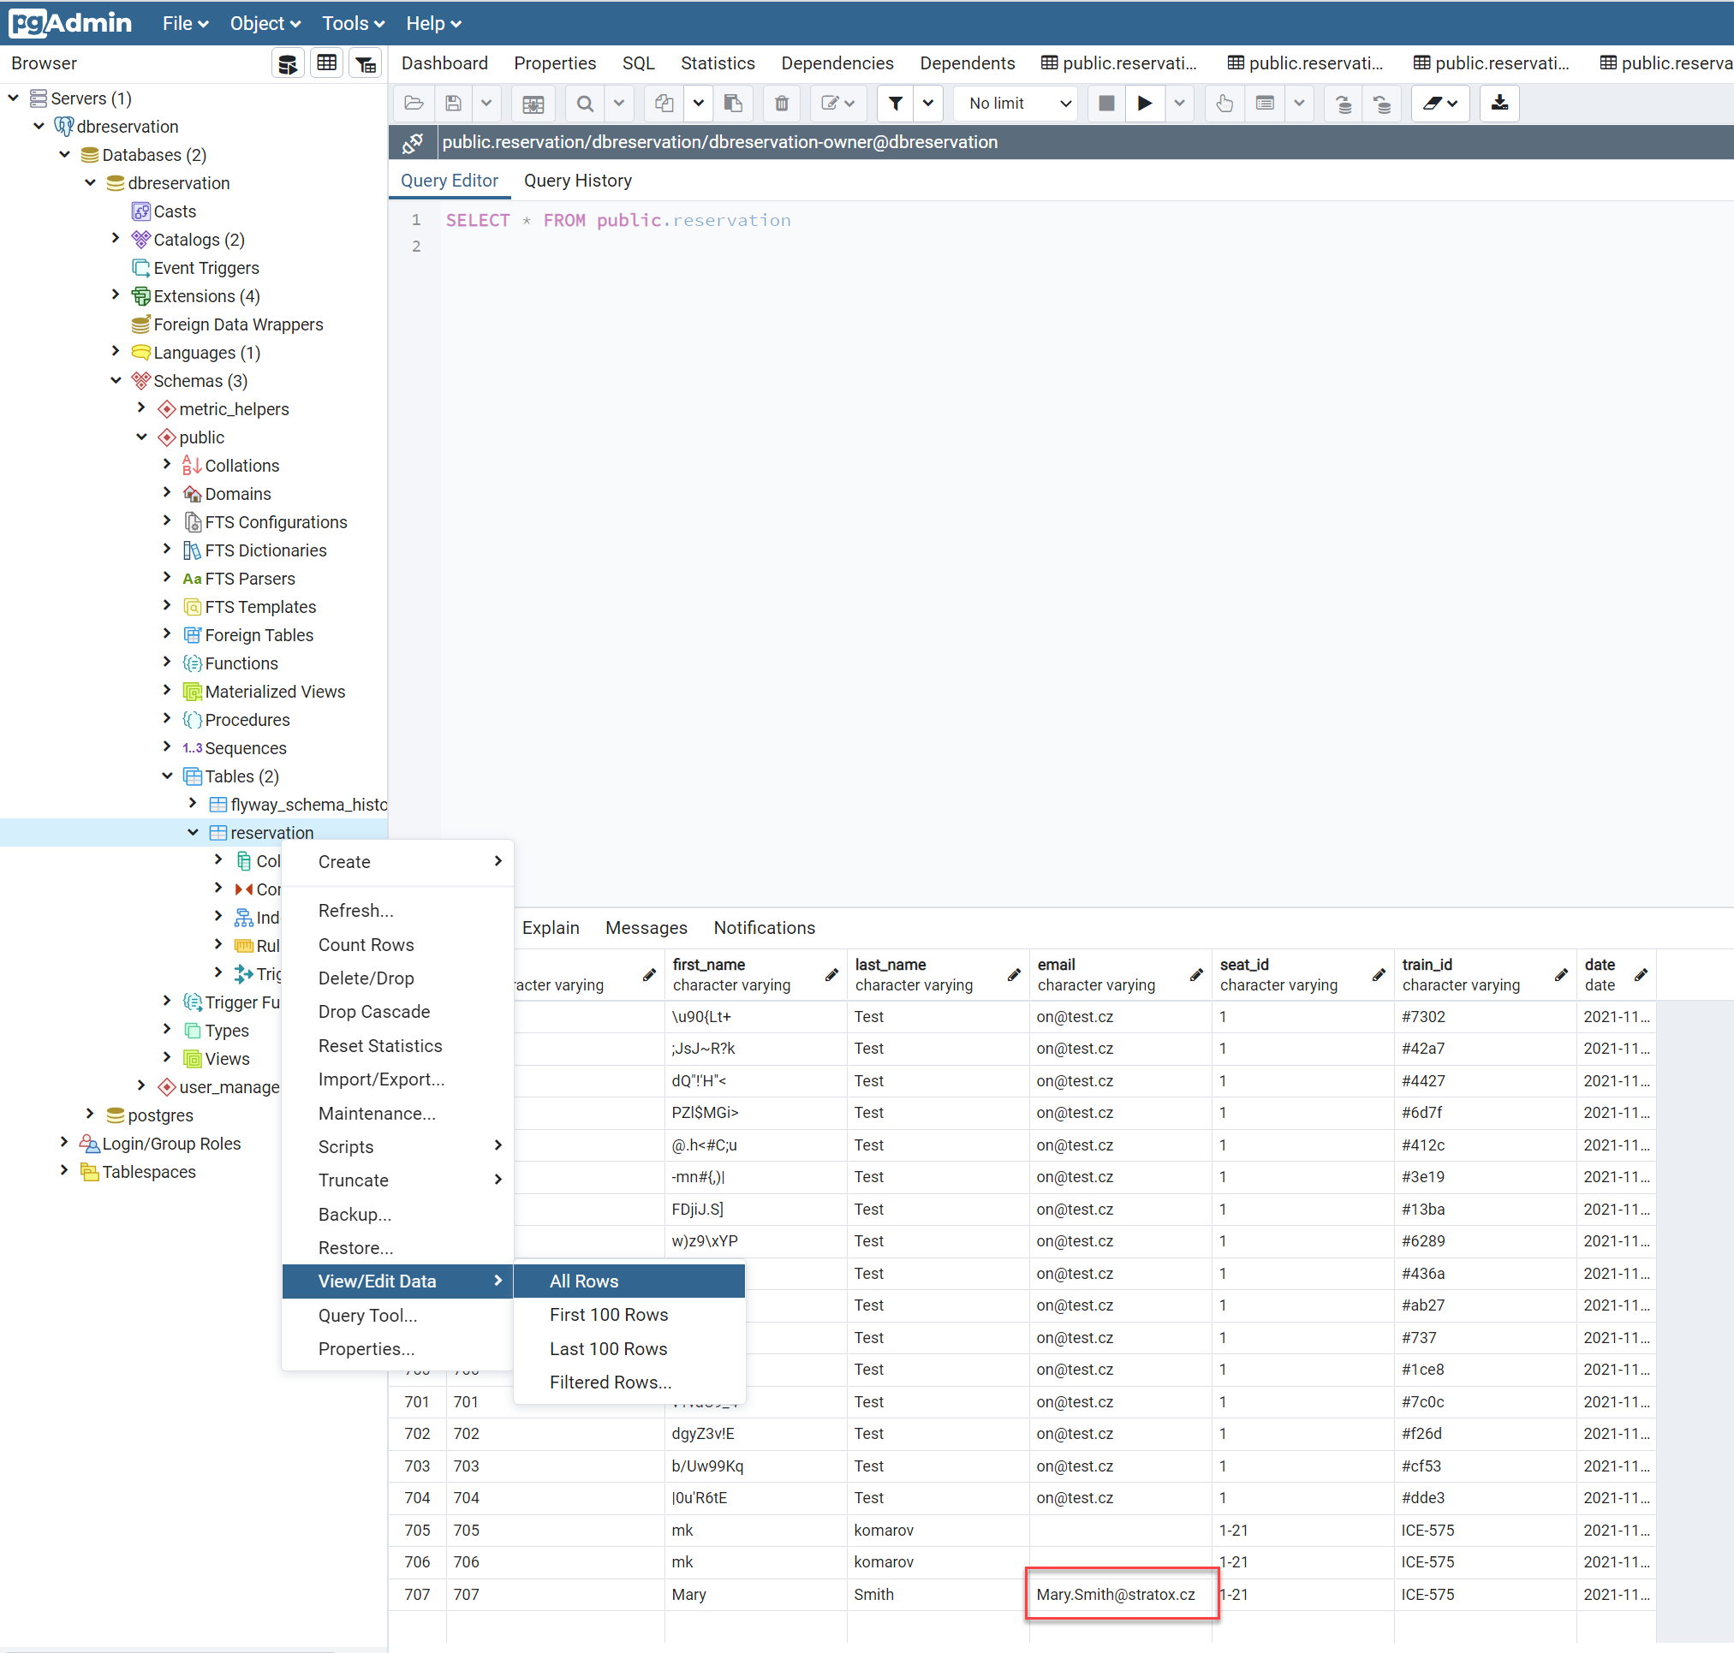Collapse the Tables (2) node

point(168,776)
